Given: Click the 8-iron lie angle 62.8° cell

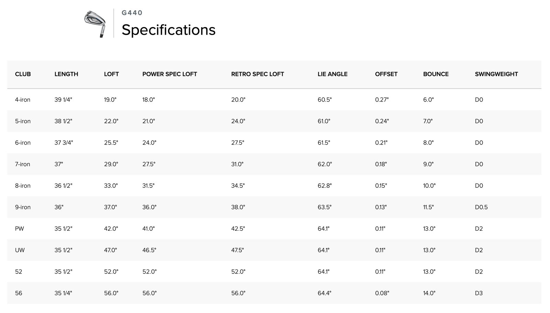Looking at the screenshot, I should point(325,186).
